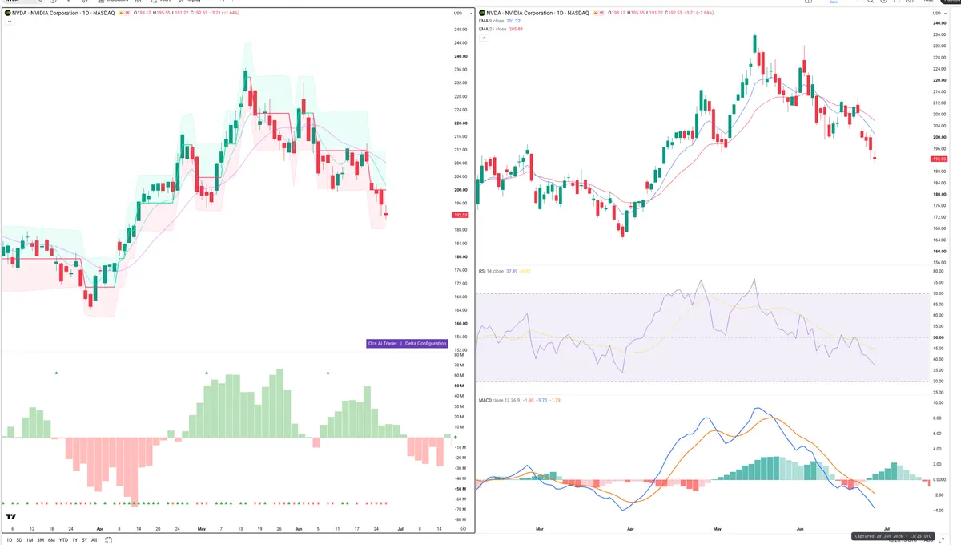Open Delta Configuration on left chart
Viewport: 961px width, 545px height.
coord(425,343)
